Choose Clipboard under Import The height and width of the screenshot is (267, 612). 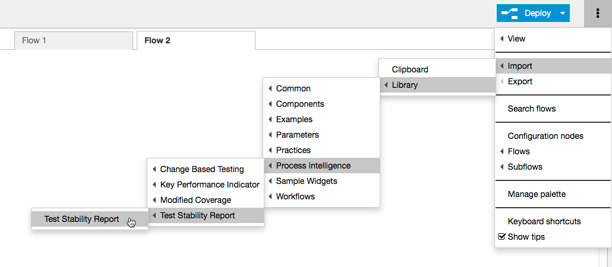click(x=437, y=69)
